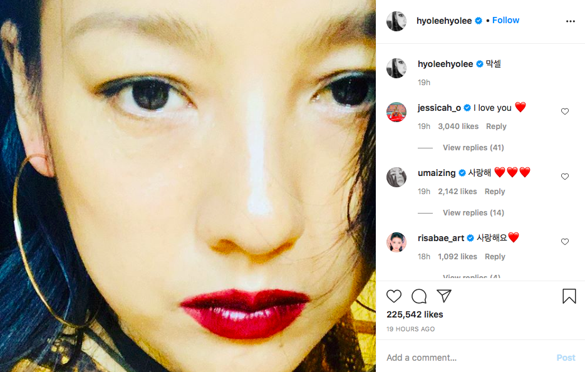585x372 pixels.
Task: Open the comment speech bubble icon
Action: [419, 296]
